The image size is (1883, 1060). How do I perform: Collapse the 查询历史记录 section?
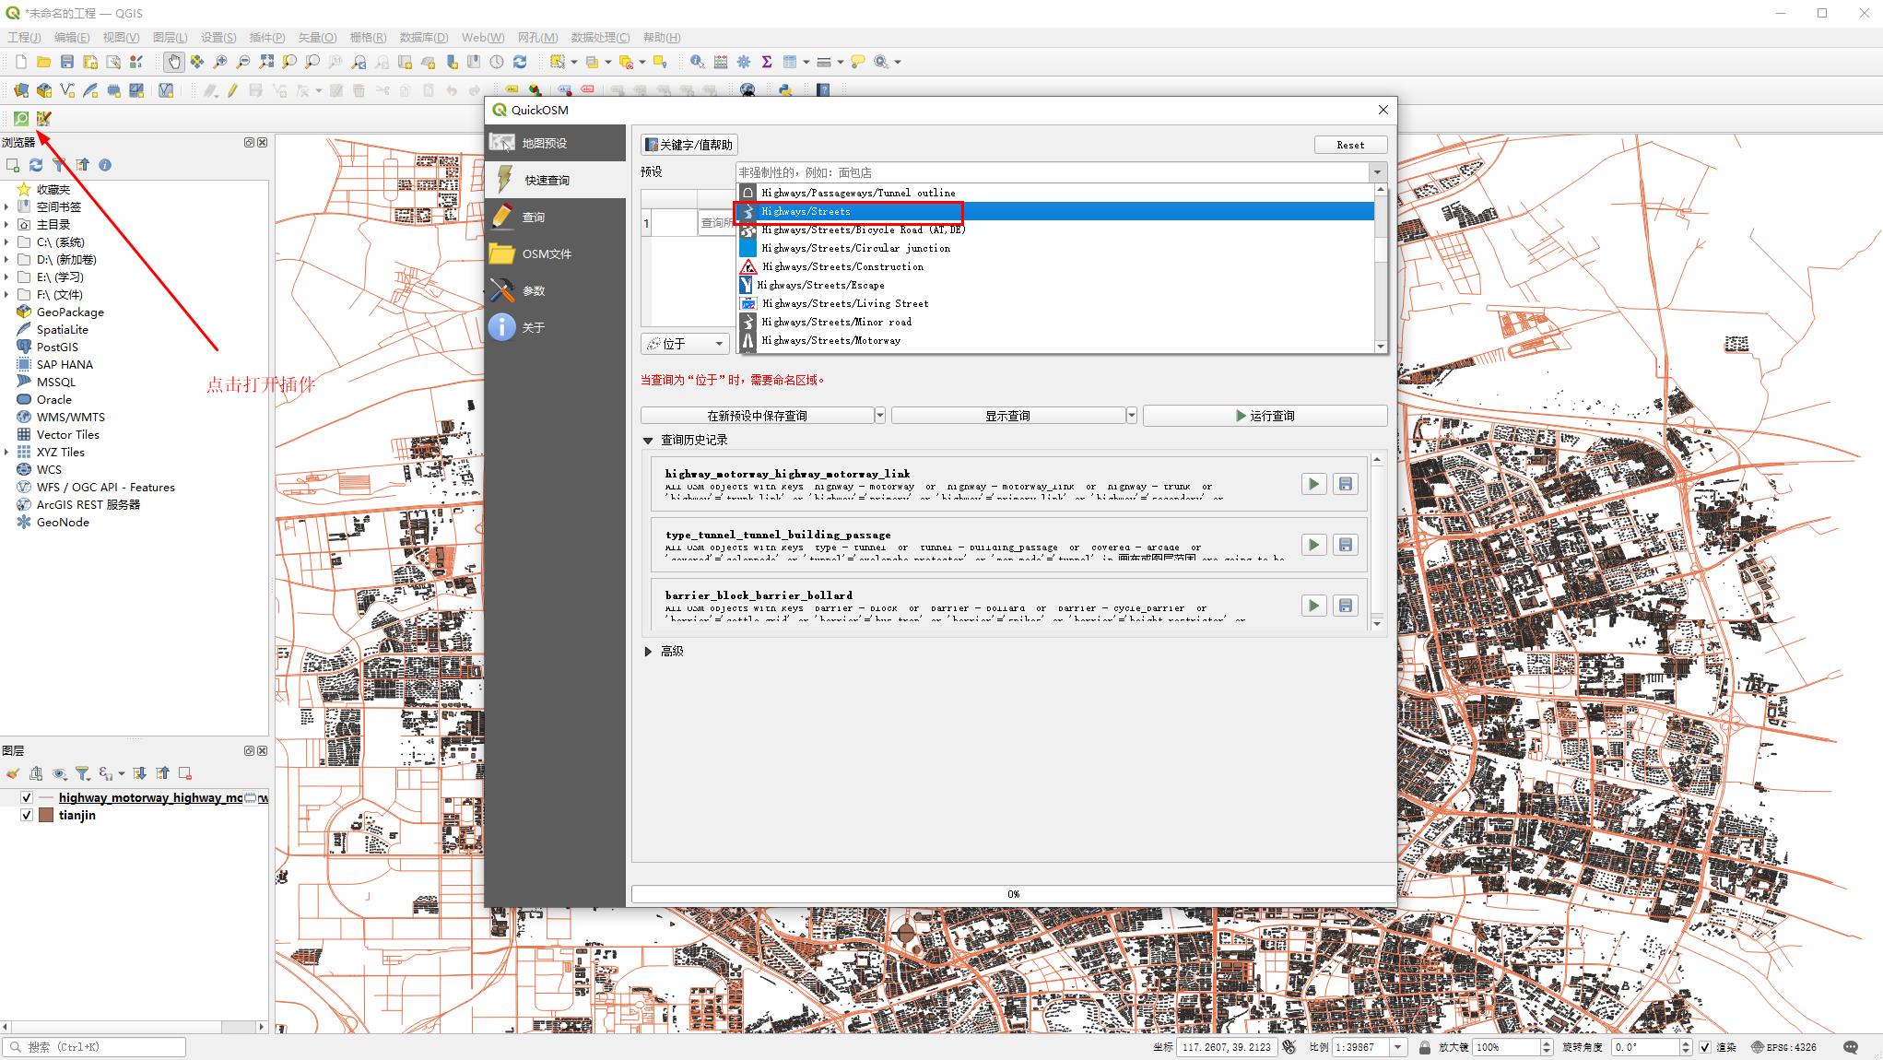pos(648,441)
